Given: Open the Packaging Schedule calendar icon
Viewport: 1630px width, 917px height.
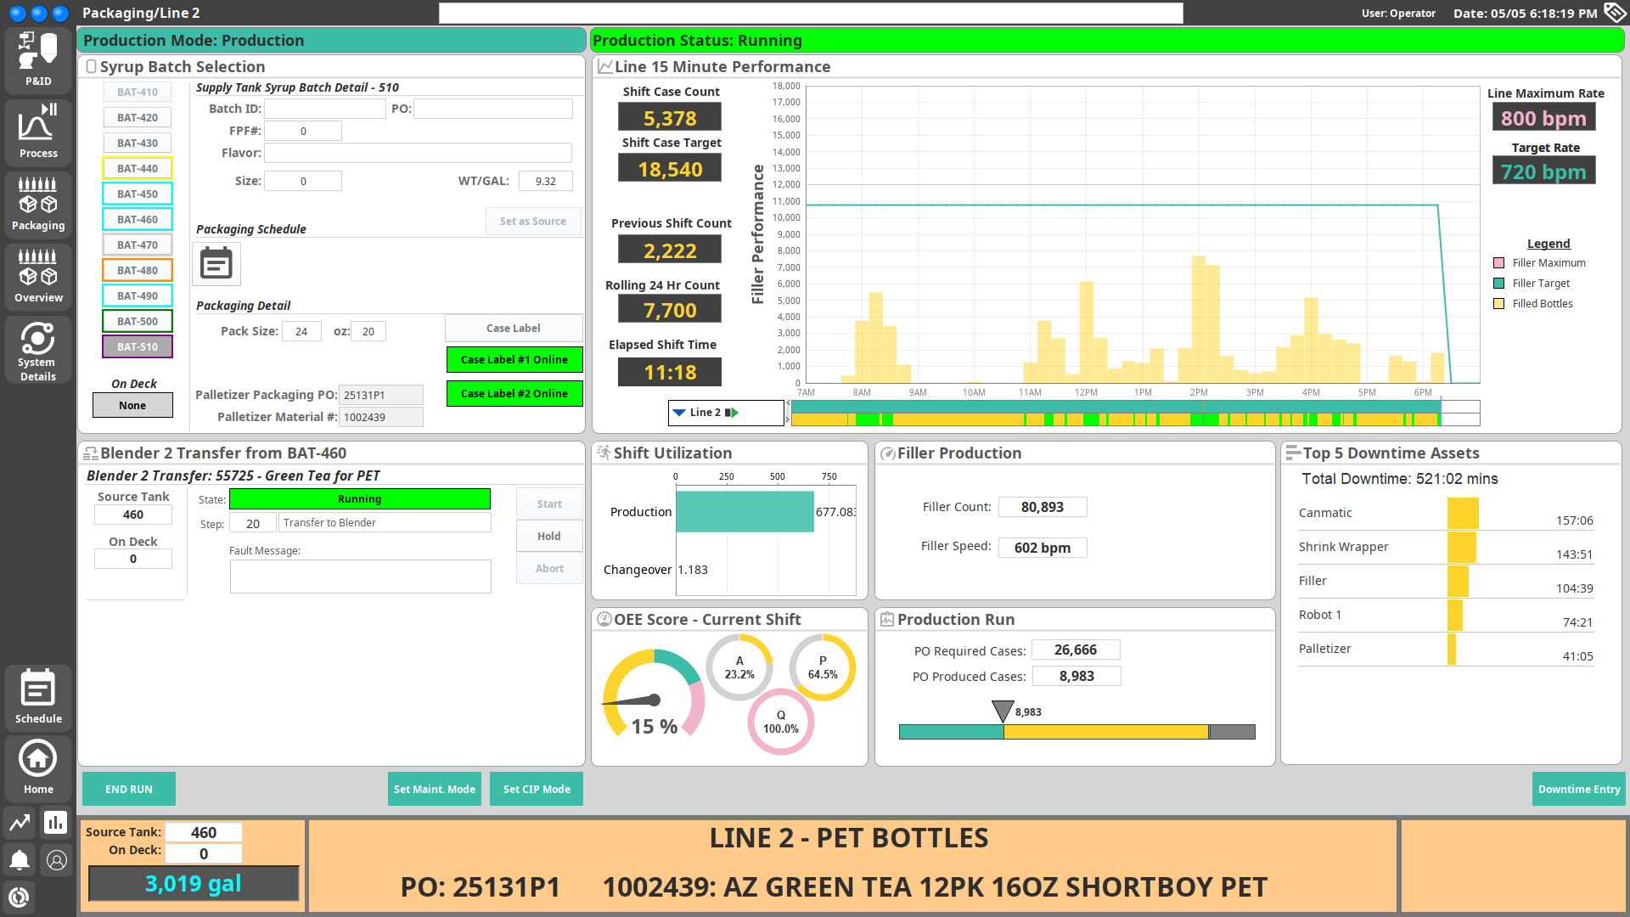Looking at the screenshot, I should coord(216,264).
